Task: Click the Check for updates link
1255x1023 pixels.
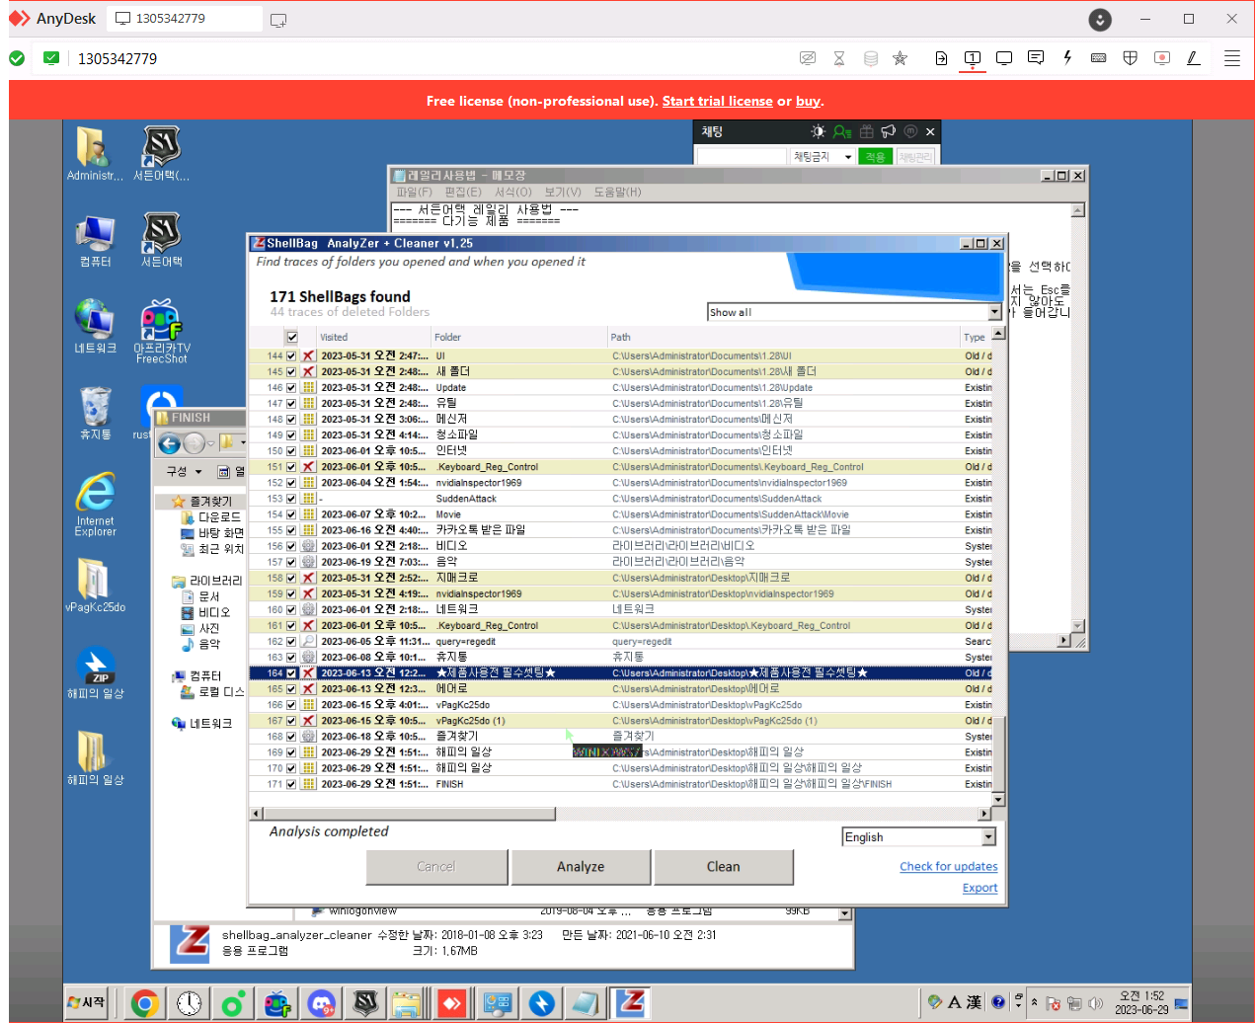Action: tap(948, 867)
